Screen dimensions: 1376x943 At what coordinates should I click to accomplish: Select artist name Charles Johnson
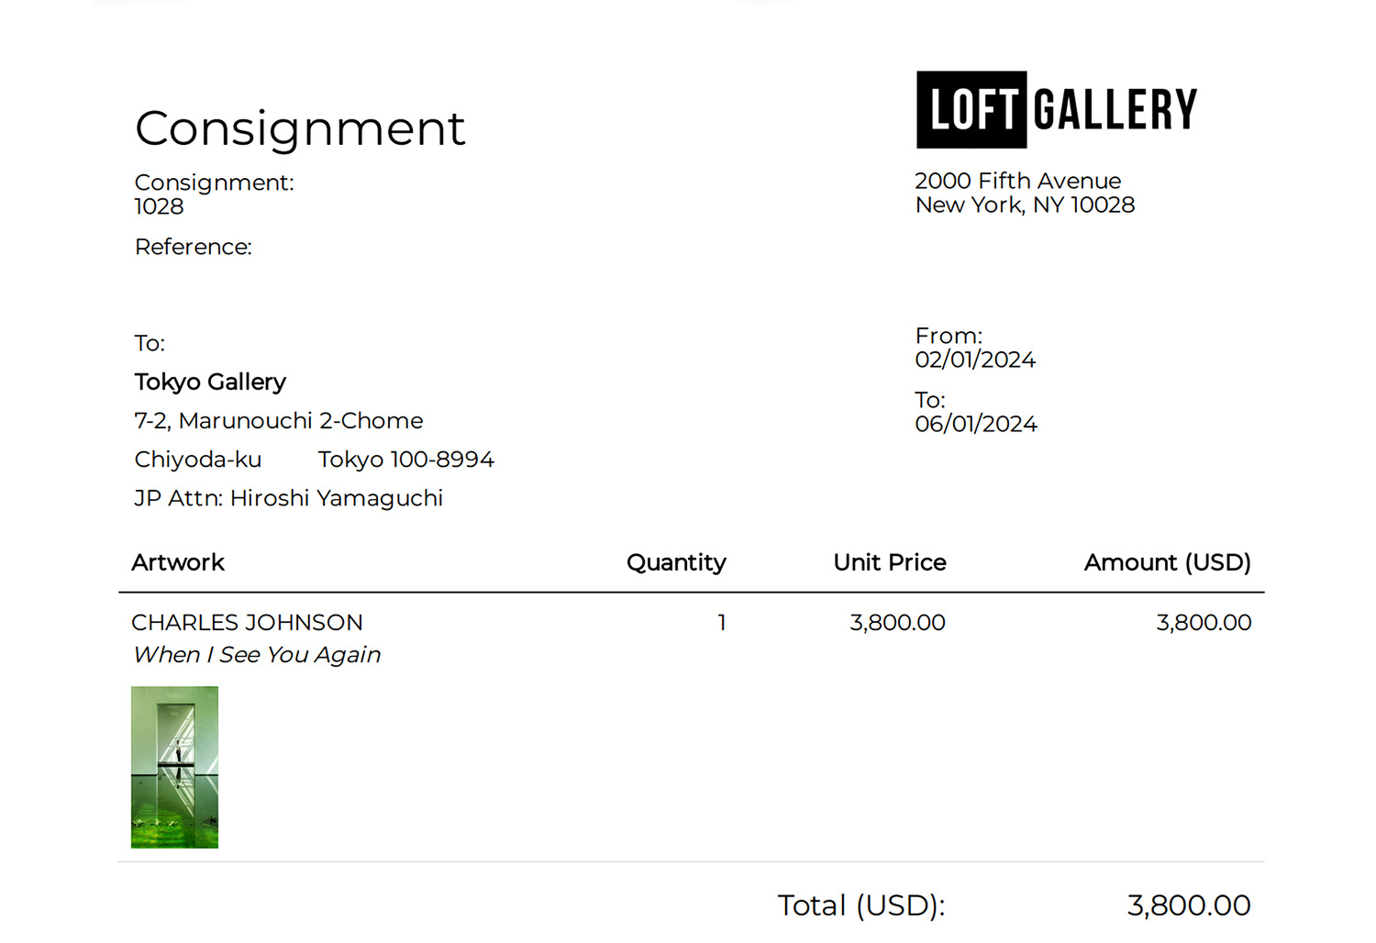(x=247, y=622)
